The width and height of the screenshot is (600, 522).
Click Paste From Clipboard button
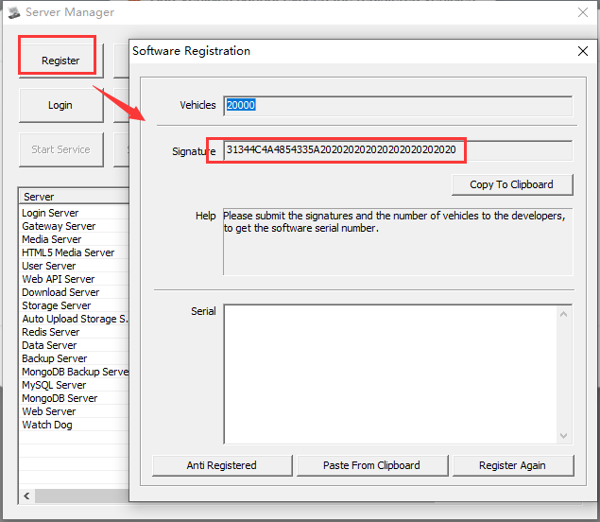coord(371,465)
